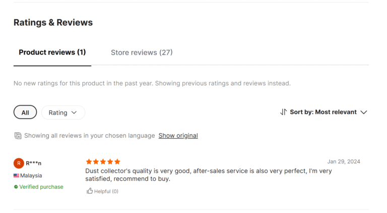Click the green Verified purchase badge icon
The width and height of the screenshot is (387, 213).
click(x=16, y=187)
